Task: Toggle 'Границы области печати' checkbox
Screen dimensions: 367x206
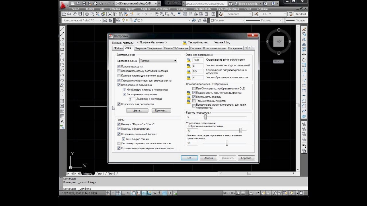Action: pyautogui.click(x=119, y=129)
